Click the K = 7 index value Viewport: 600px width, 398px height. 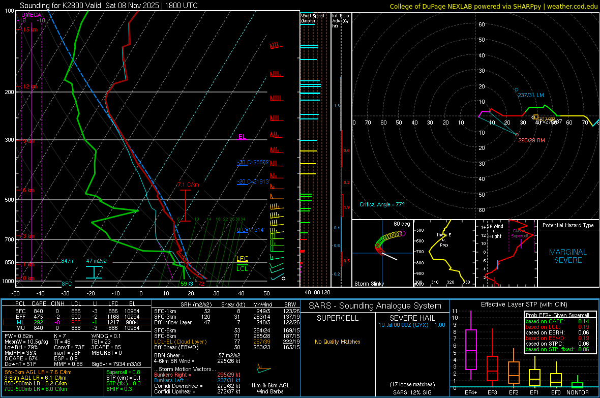[61, 336]
